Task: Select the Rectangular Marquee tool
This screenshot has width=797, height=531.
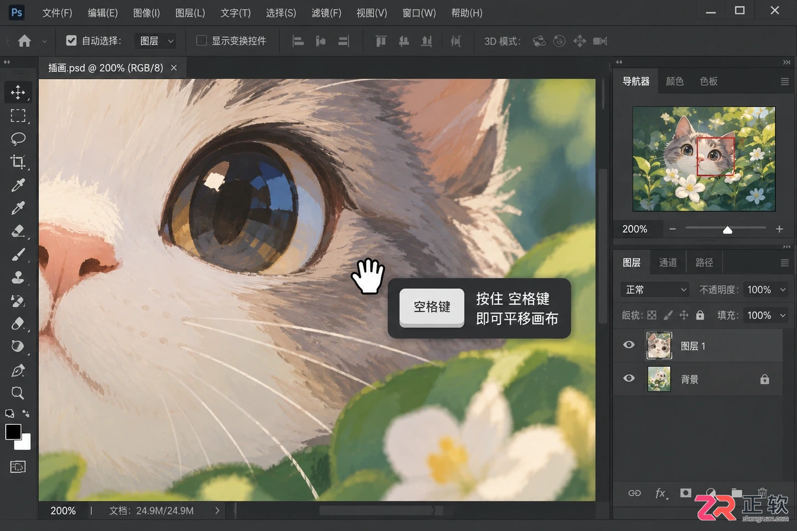Action: (x=18, y=116)
